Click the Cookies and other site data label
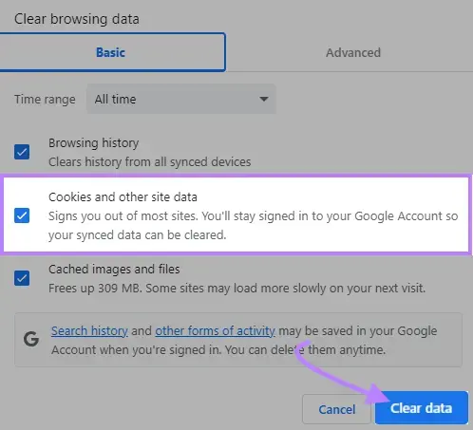 [123, 197]
